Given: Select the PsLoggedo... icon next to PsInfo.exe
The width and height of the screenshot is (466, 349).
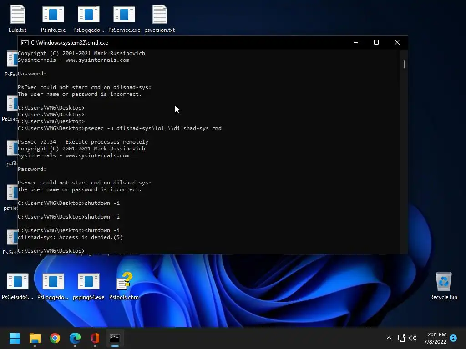Looking at the screenshot, I should (89, 18).
